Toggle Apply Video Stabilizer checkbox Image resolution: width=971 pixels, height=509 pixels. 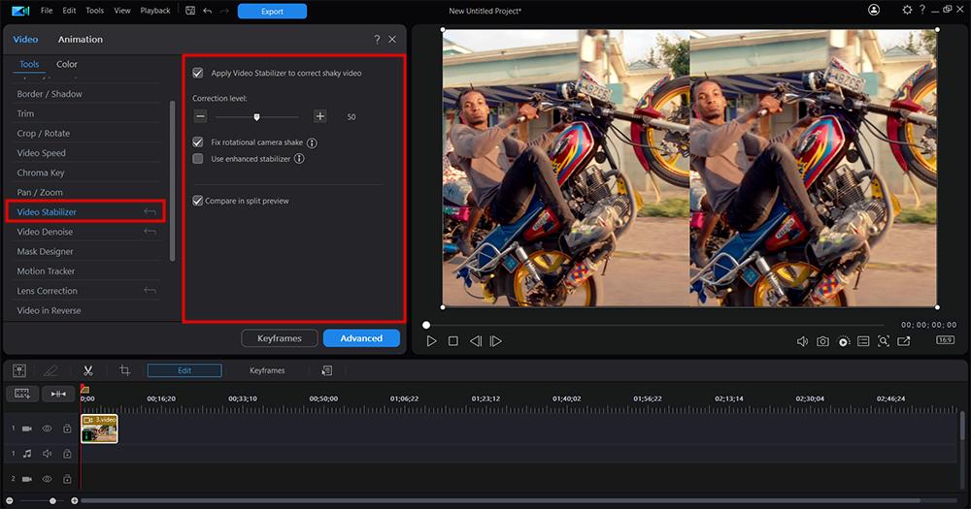[x=197, y=73]
